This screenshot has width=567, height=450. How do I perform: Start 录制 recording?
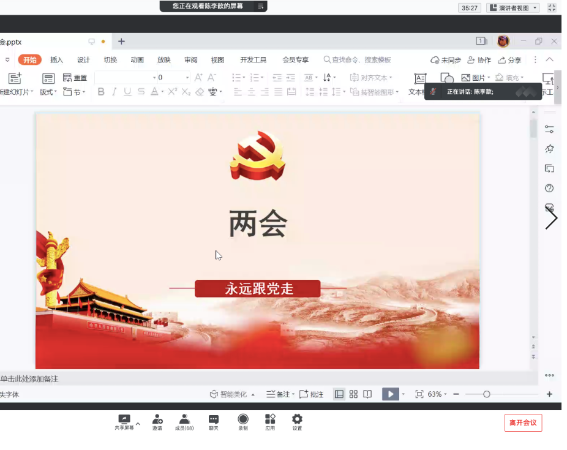click(243, 422)
